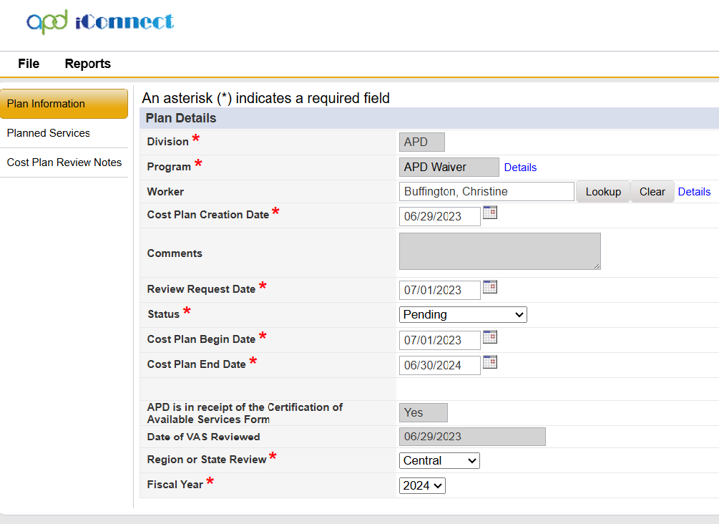Click the 'Worker' field label
719x524 pixels.
[x=165, y=192]
